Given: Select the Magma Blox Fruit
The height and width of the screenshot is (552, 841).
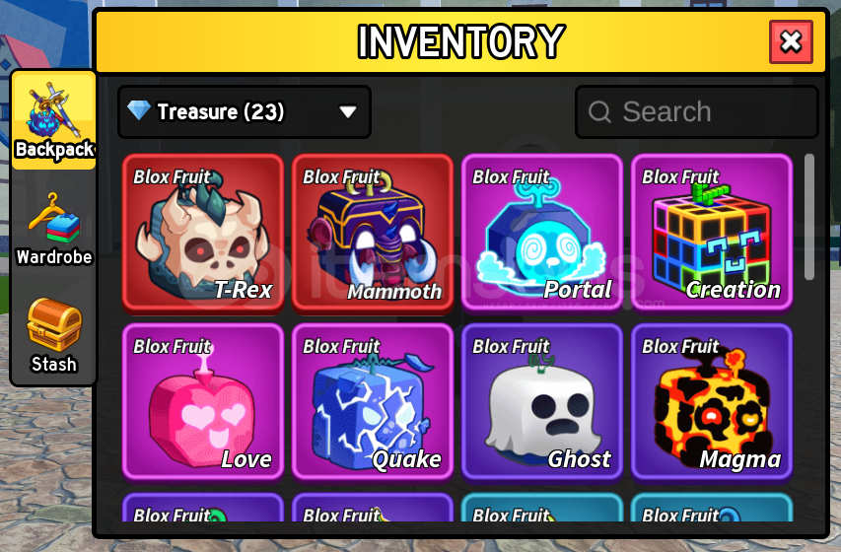Looking at the screenshot, I should click(712, 402).
